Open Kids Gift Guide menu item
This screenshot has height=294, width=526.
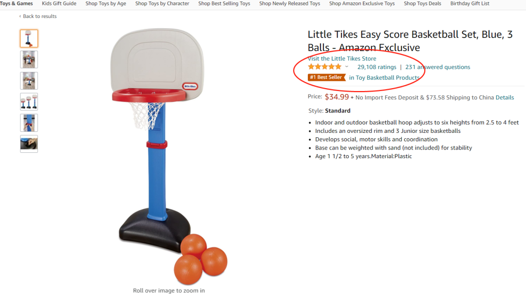coord(59,3)
